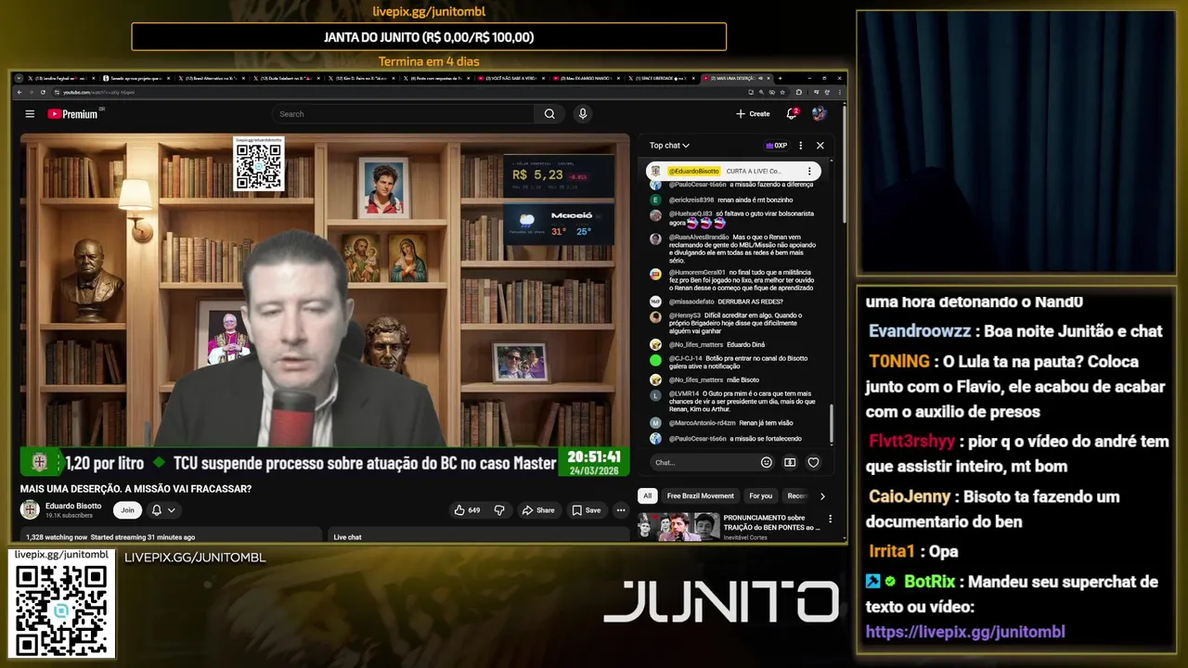
Task: Select the 'For you' filter chip
Action: tap(760, 495)
